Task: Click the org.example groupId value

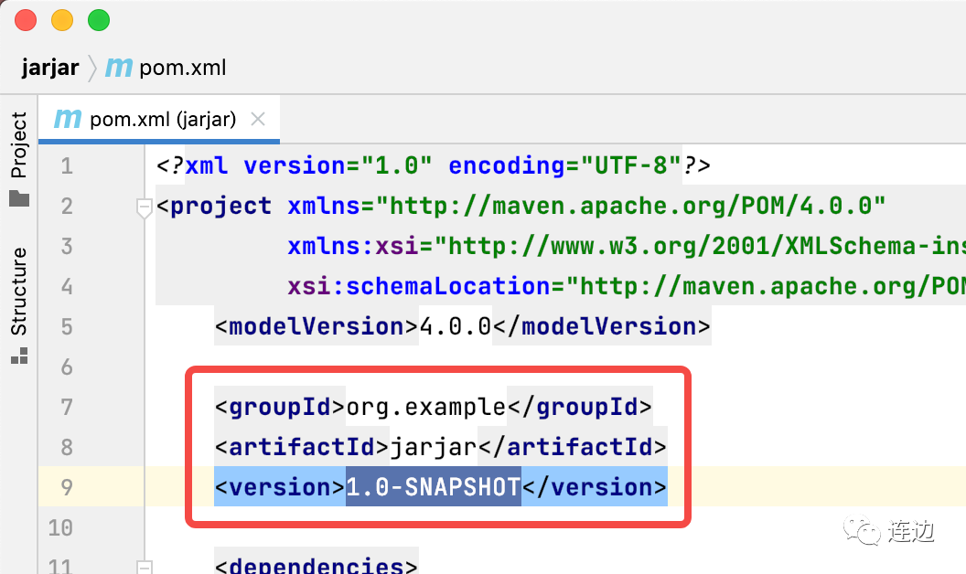Action: coord(425,407)
